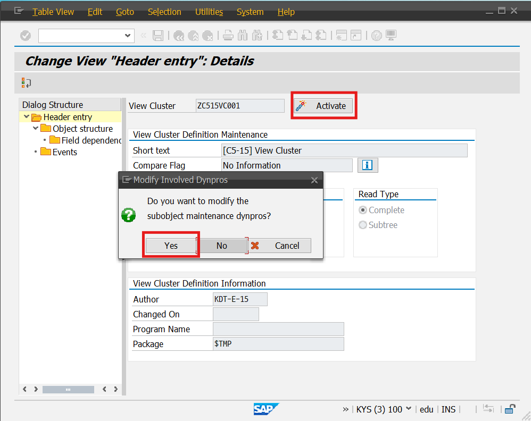
Task: Click the status bar transfer arrows icon
Action: 488,408
